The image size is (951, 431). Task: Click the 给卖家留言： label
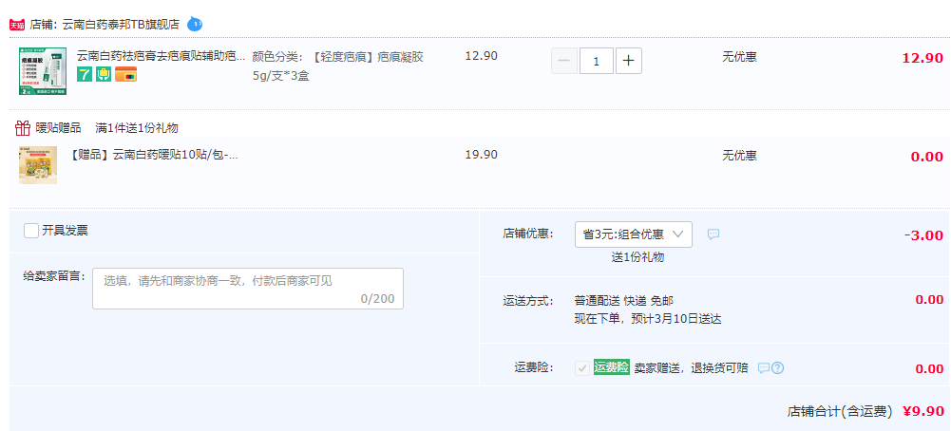point(54,276)
